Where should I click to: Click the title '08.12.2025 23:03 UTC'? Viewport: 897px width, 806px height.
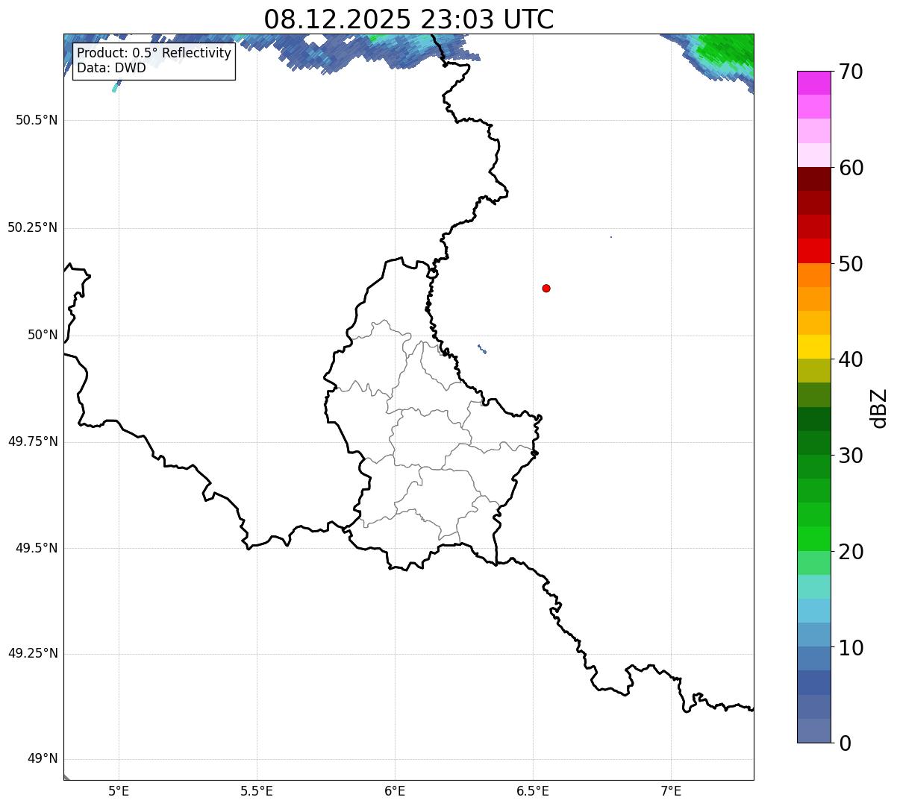409,19
